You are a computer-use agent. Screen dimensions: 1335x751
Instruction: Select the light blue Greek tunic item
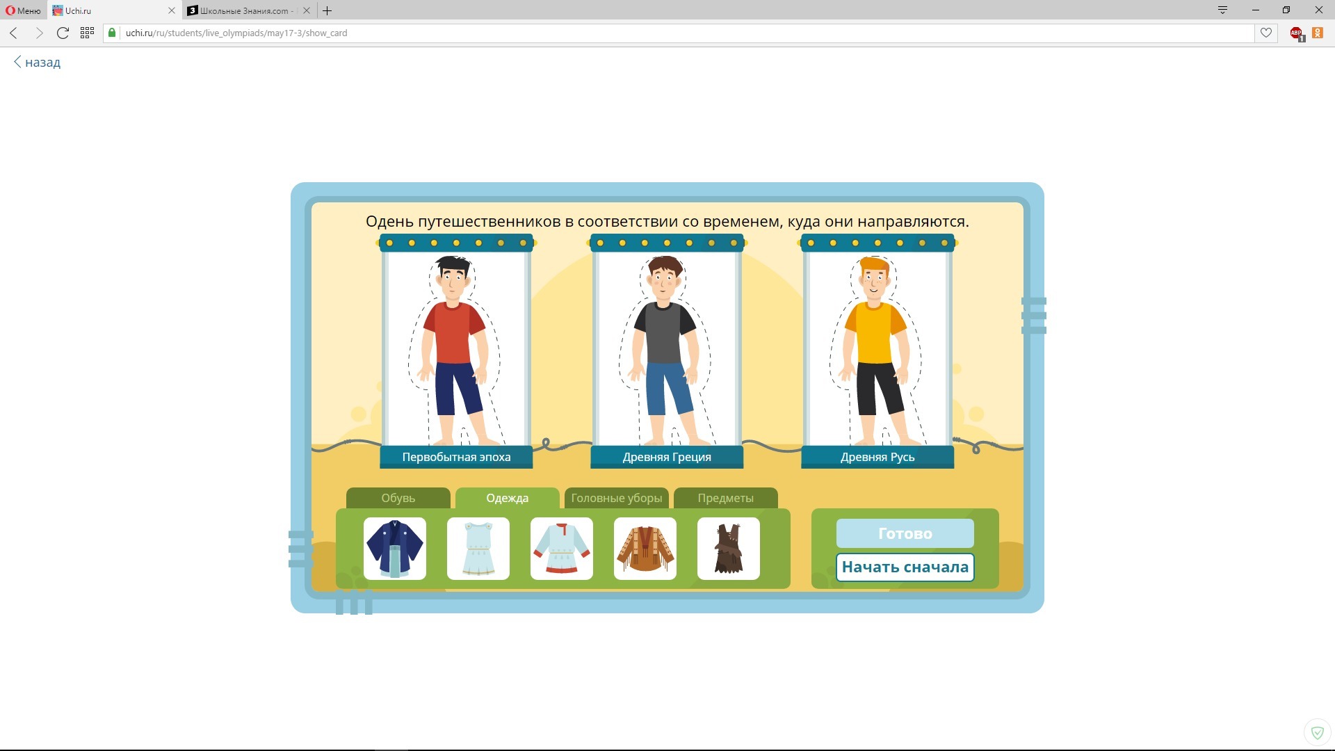(x=478, y=549)
